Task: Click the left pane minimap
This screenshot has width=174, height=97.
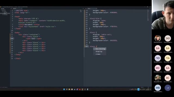Action: [81, 11]
